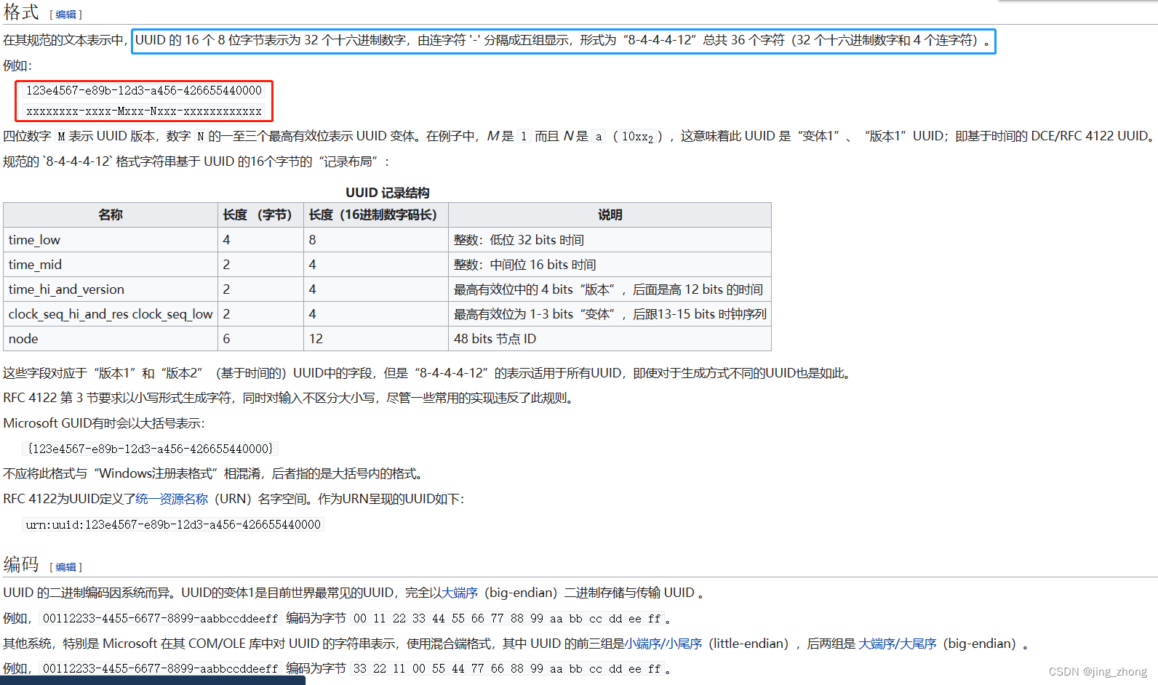This screenshot has width=1158, height=685.
Task: Select the time_hi_and_version table cell
Action: [111, 289]
